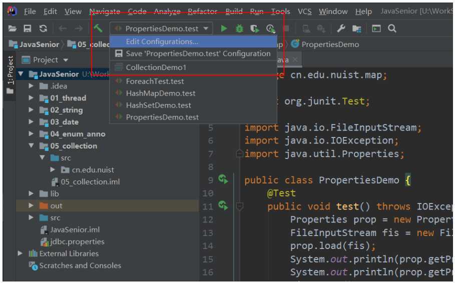Start debugging with the bug icon
The height and width of the screenshot is (283, 455).
click(239, 28)
